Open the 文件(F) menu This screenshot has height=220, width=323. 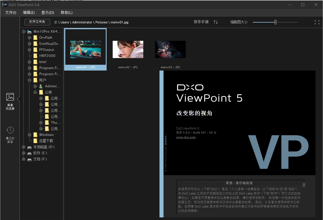pyautogui.click(x=11, y=12)
